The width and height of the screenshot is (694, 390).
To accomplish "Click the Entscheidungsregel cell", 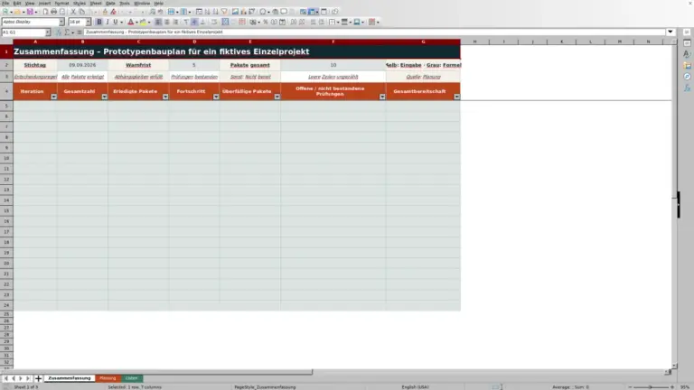I will pos(35,77).
